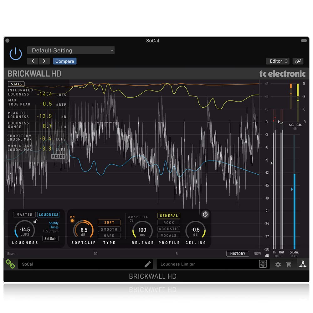This screenshot has height=313, width=313.
Task: Click the pencil edit icon for SoCal name
Action: coord(147,264)
